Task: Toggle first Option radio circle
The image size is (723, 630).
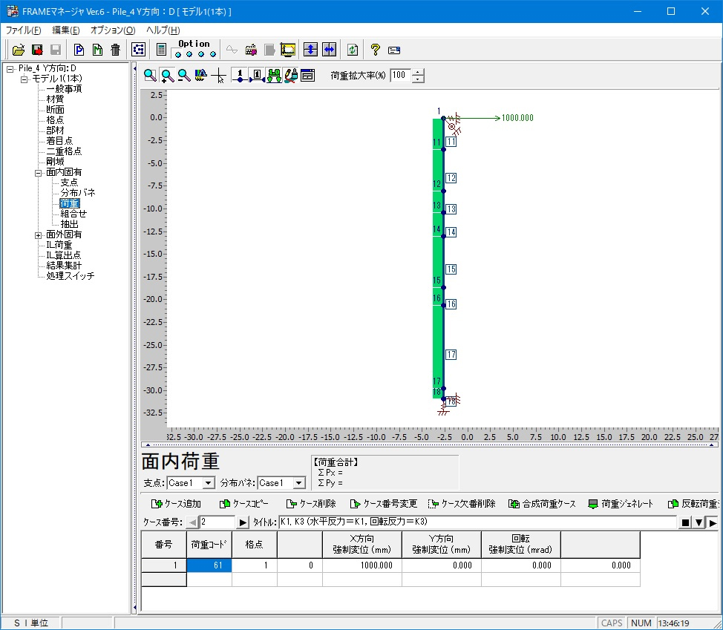Action: 178,54
